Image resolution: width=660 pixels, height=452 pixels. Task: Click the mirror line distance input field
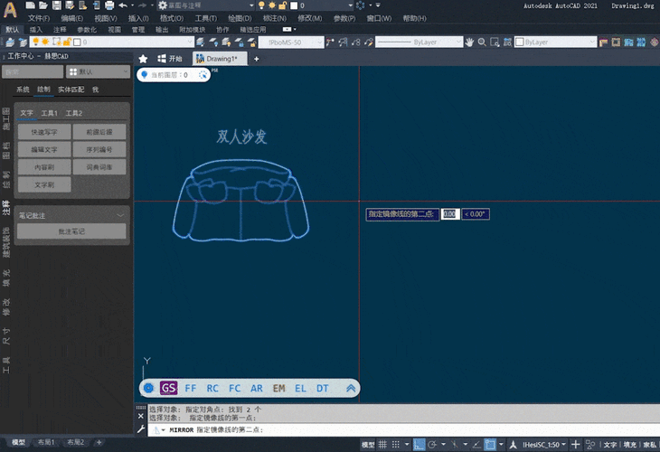click(449, 214)
